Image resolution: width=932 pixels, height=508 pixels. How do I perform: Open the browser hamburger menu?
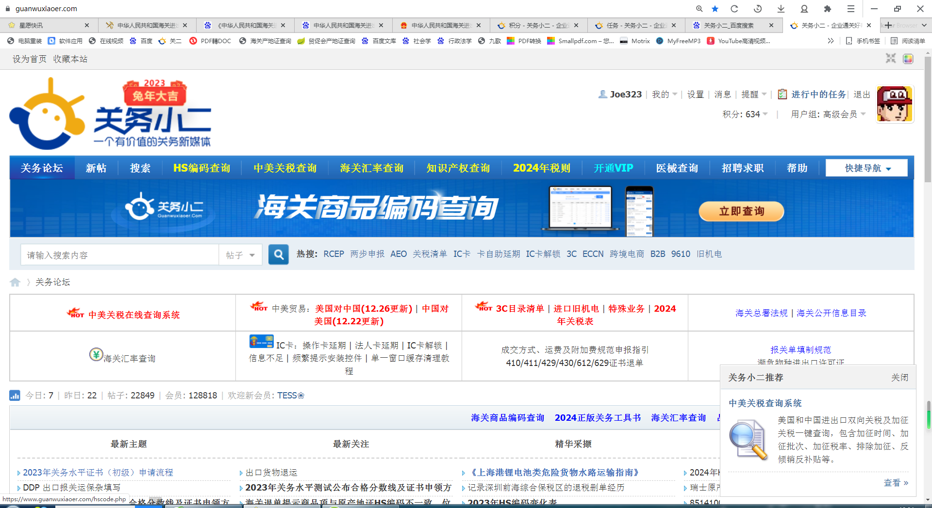(x=851, y=9)
